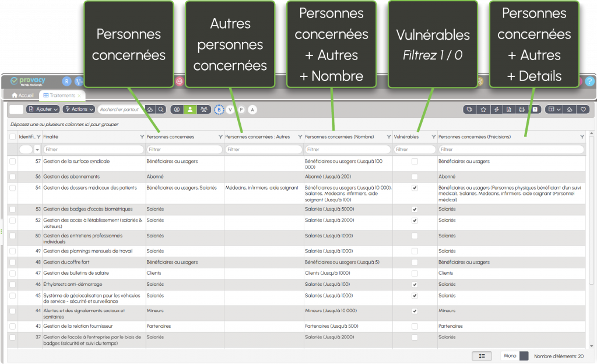Click the lightning bolt icon at right
This screenshot has width=597, height=364.
496,109
